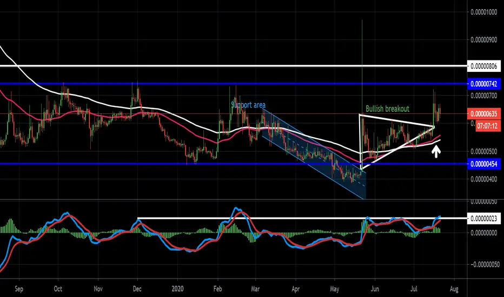Select the white horizontal line in indicator pane

302,218
